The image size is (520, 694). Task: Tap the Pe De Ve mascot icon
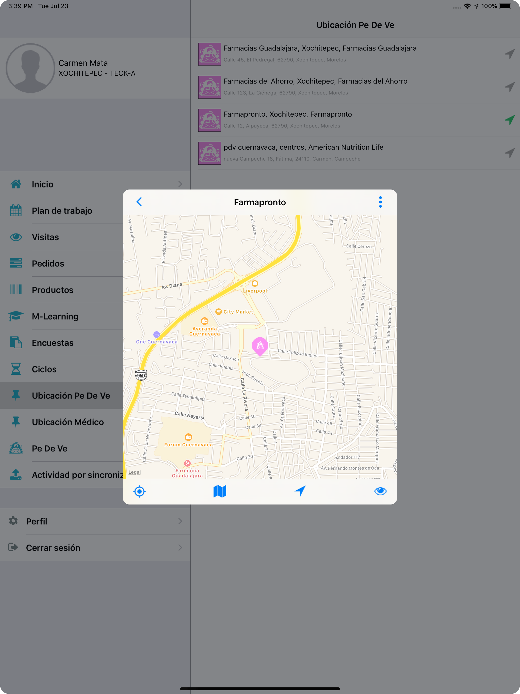coord(16,448)
